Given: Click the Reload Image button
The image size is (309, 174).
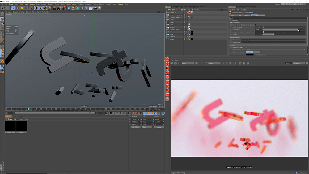Looking at the screenshot, I should point(260,54).
